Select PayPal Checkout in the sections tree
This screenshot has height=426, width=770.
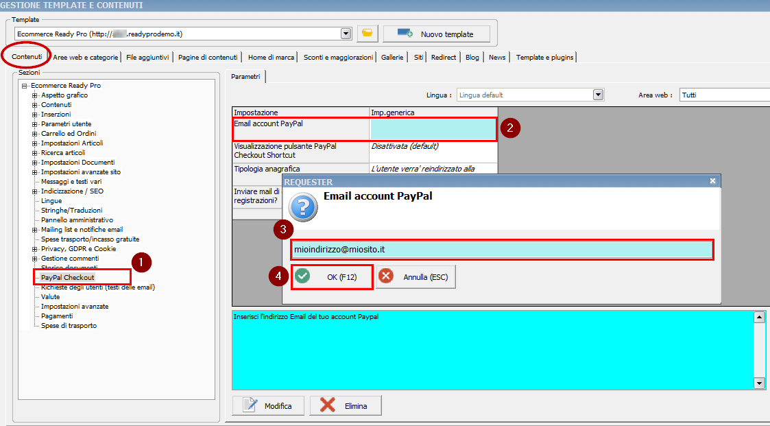pyautogui.click(x=68, y=277)
